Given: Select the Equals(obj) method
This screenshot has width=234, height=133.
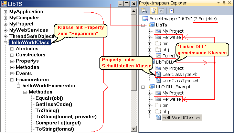Looking at the screenshot, I should (49, 98).
